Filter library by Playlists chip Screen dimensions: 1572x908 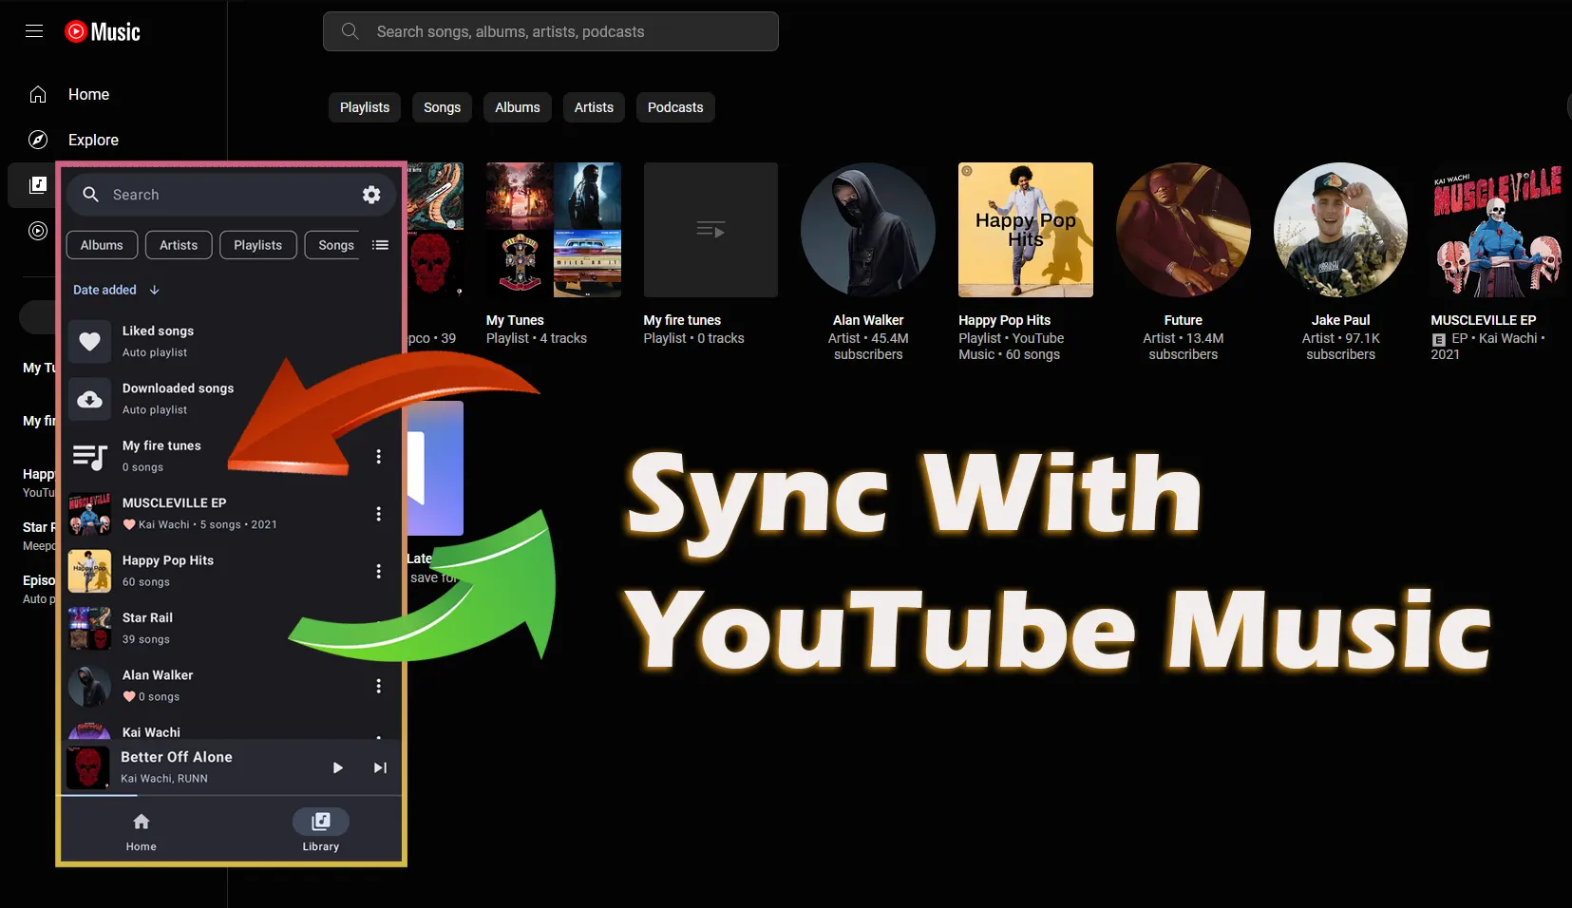(x=365, y=107)
